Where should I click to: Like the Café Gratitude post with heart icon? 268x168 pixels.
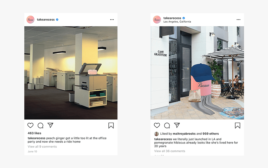click(157, 125)
